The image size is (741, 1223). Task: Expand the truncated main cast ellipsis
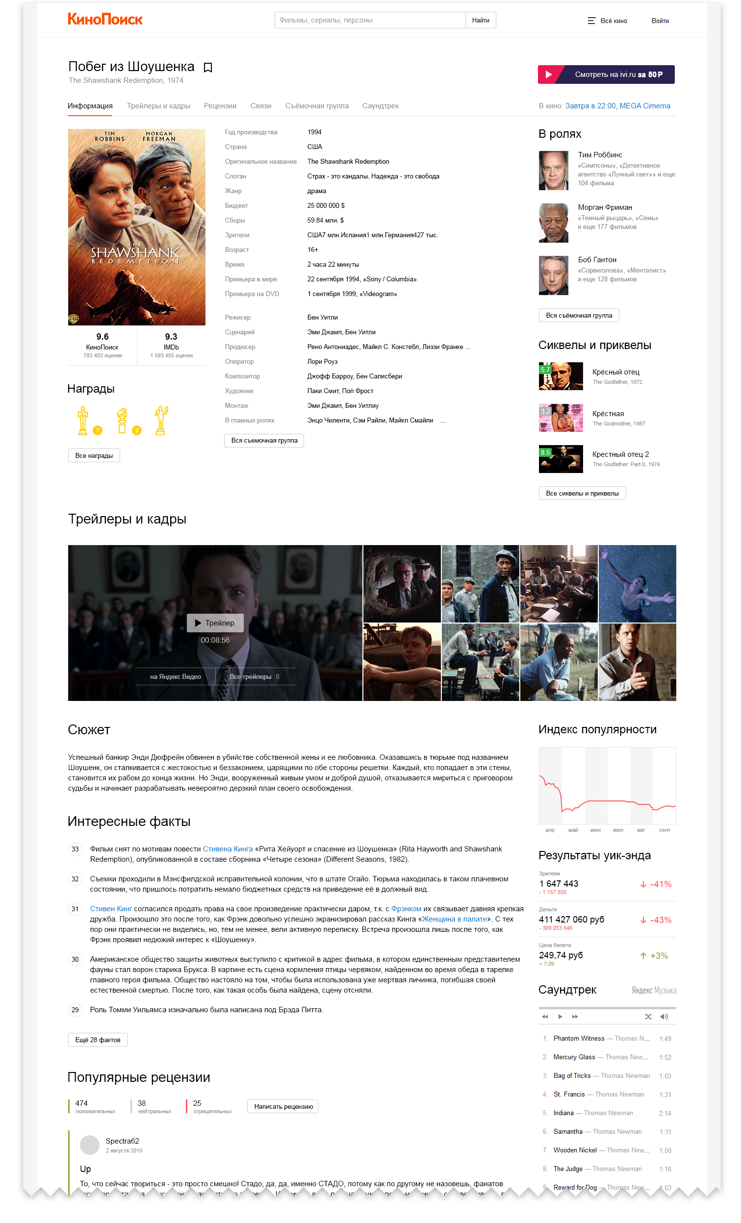tap(443, 421)
